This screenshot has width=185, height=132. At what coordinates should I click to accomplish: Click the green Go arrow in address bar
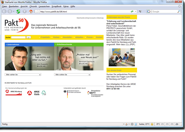[132, 11]
